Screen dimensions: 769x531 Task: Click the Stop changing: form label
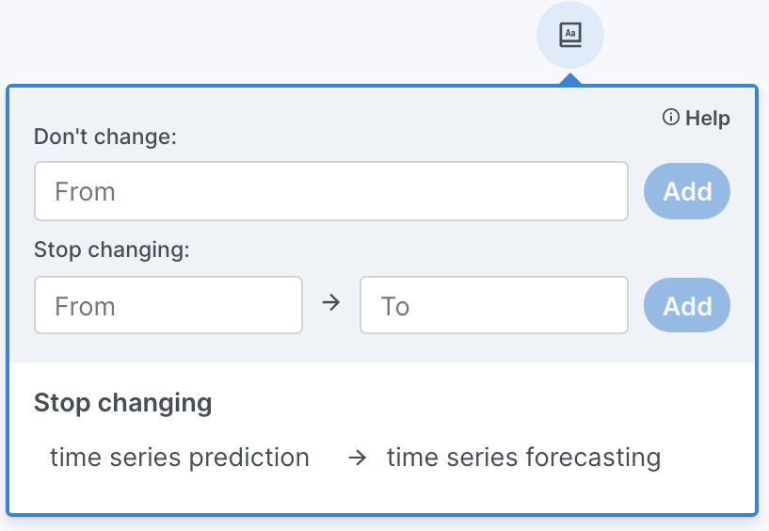(112, 249)
